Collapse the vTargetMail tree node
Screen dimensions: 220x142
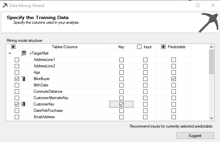pos(10,53)
